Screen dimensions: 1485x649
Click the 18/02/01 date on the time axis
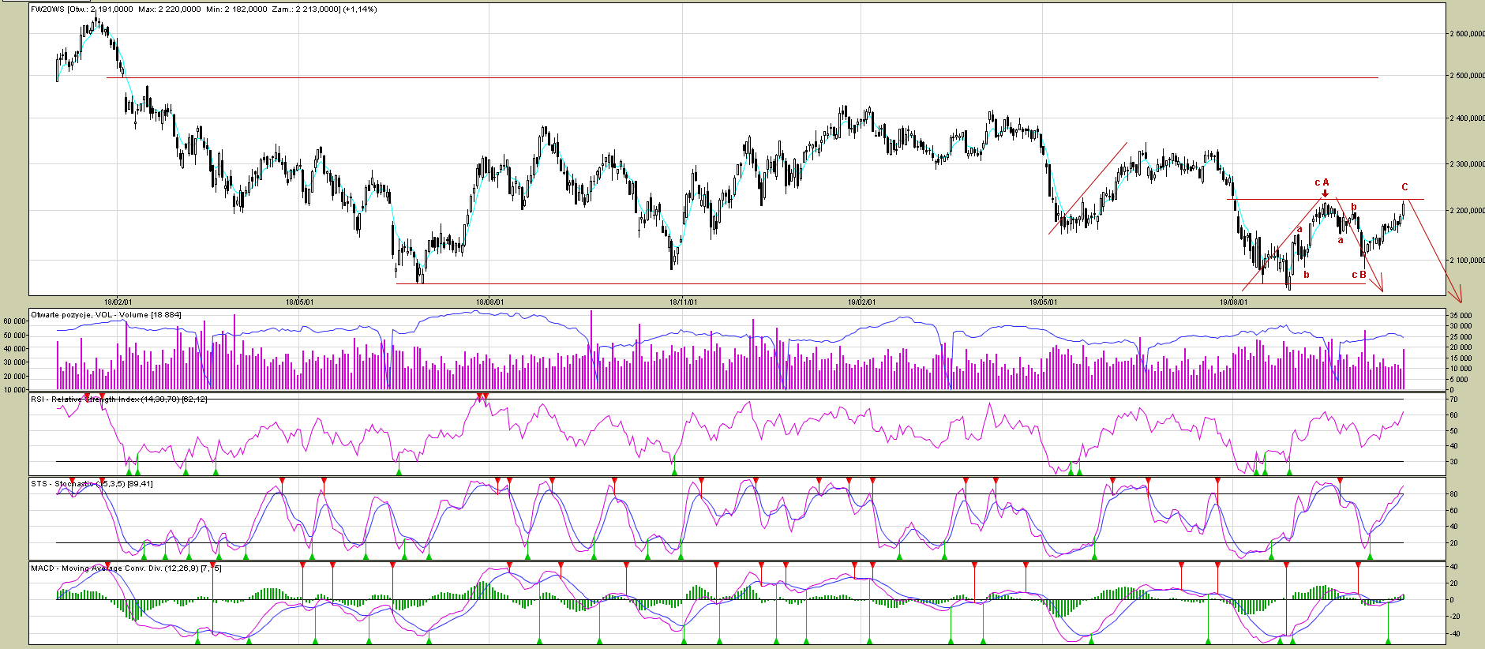[118, 302]
